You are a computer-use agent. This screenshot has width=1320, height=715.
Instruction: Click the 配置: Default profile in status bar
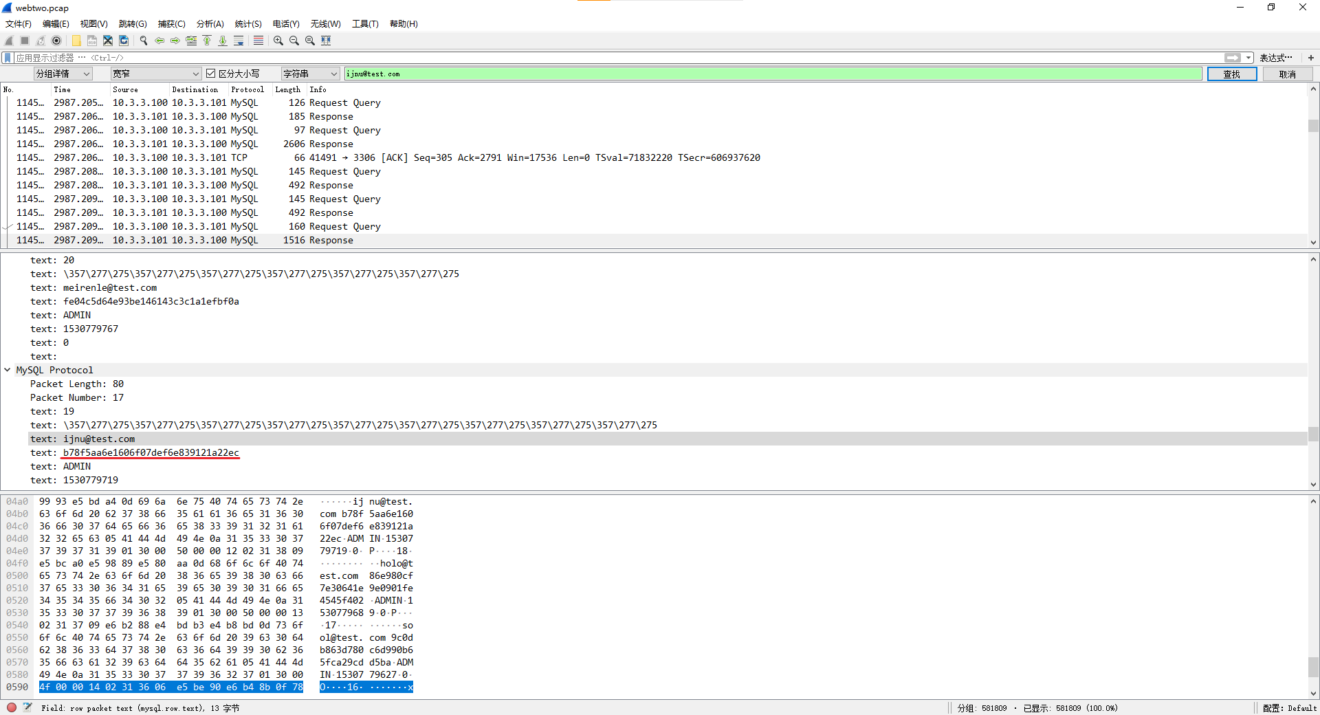1290,707
